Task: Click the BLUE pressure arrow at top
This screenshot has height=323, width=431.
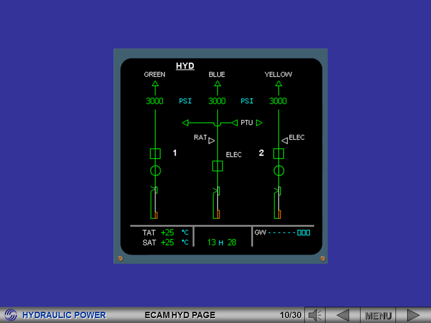Action: (x=217, y=83)
